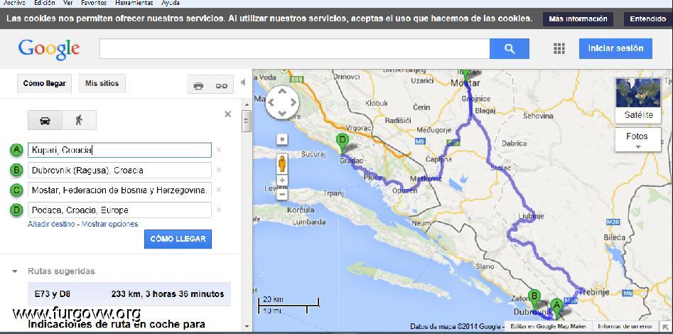Click green marker C beside Mostar field
Image resolution: width=673 pixels, height=334 pixels.
tap(16, 190)
